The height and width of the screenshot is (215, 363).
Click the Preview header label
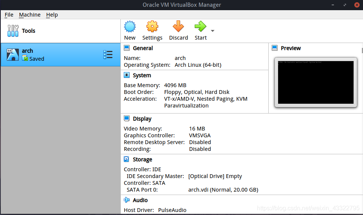pyautogui.click(x=291, y=48)
